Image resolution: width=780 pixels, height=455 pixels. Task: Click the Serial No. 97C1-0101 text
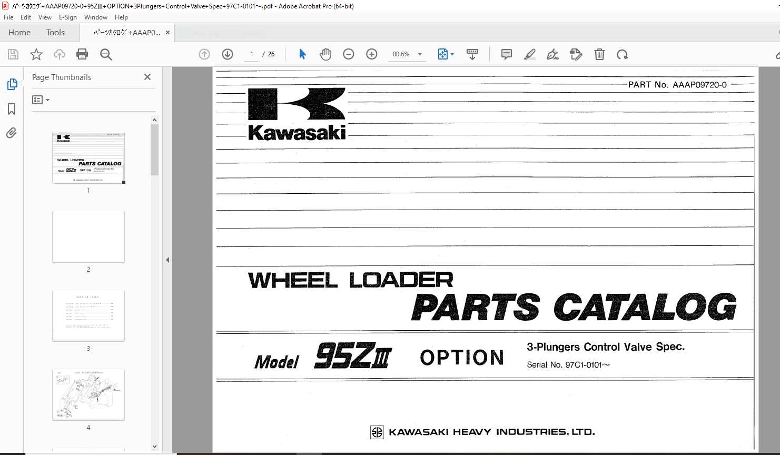pyautogui.click(x=568, y=364)
